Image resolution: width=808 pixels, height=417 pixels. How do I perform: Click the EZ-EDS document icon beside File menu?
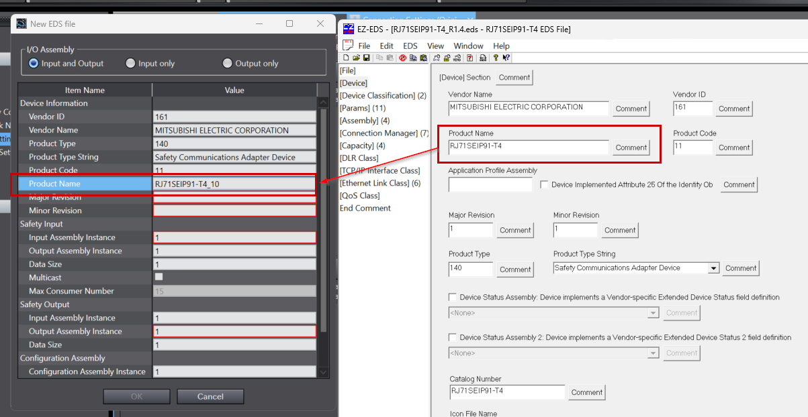coord(347,46)
